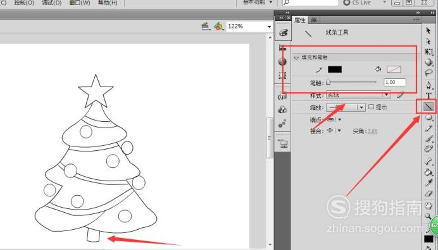Screen dimensions: 438x250
Task: Open the 122% zoom dropdown
Action: coord(269,27)
